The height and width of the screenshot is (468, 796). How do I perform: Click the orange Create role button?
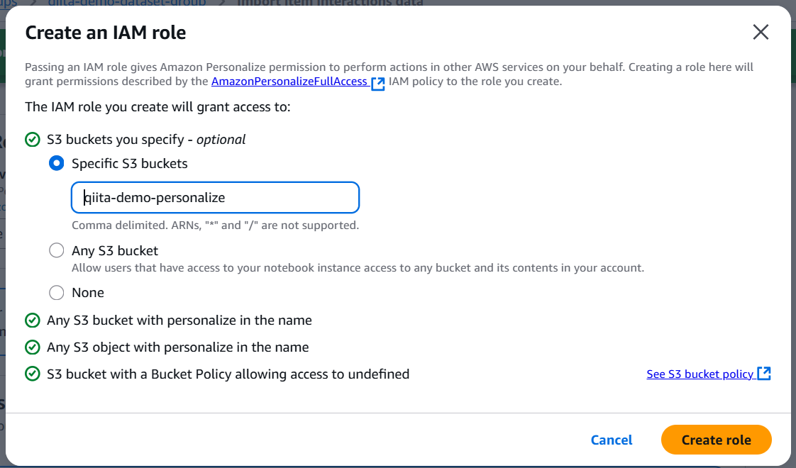click(716, 440)
